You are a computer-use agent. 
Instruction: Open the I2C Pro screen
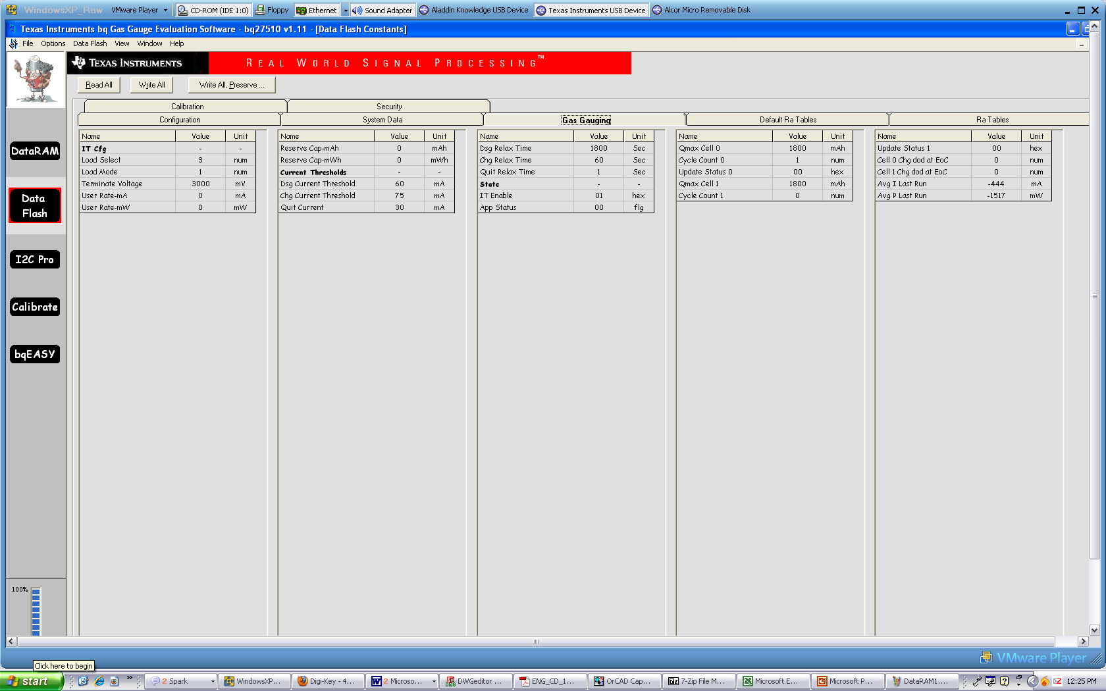click(35, 259)
